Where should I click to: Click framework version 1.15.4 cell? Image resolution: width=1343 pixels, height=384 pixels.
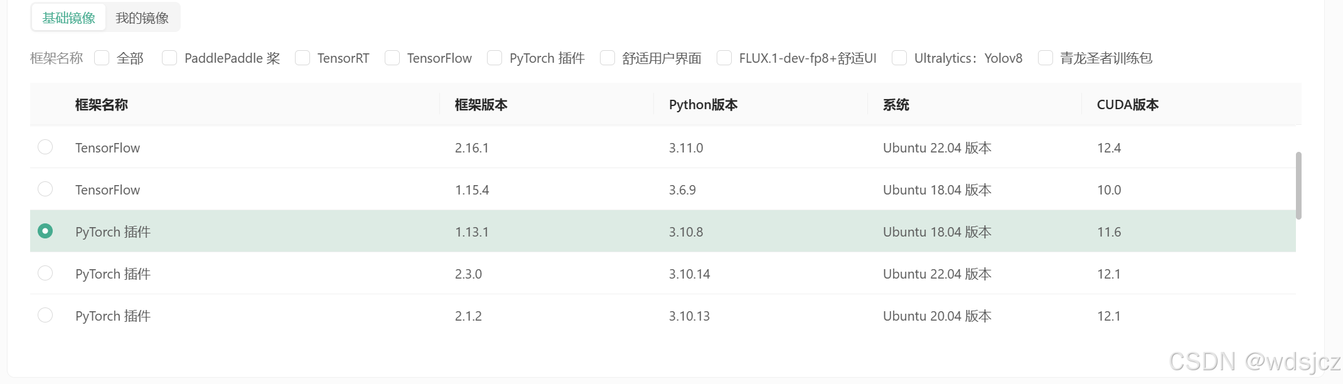click(472, 190)
